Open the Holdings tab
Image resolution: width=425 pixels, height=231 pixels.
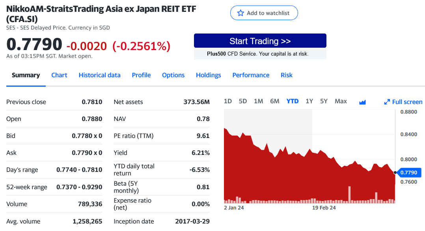point(208,75)
